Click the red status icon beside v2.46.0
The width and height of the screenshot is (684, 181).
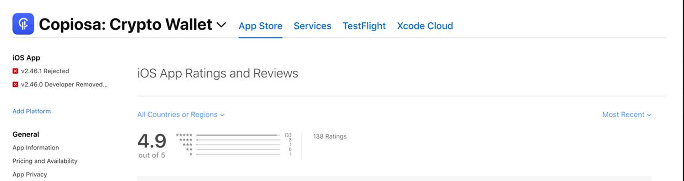(15, 84)
